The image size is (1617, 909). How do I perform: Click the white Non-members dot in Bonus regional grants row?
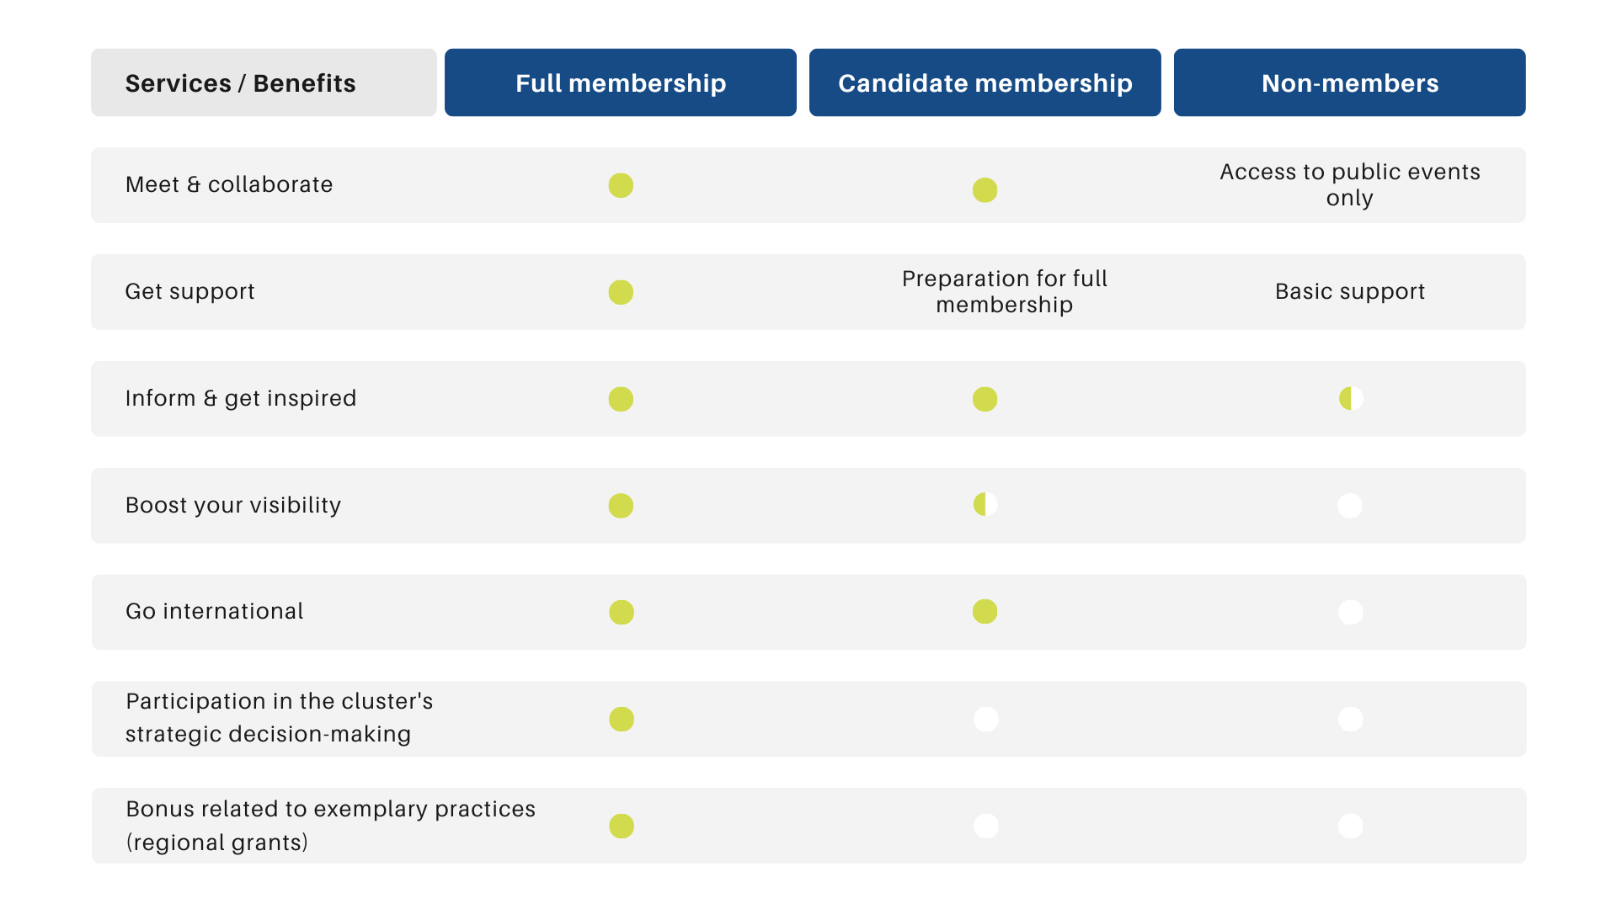click(1351, 826)
